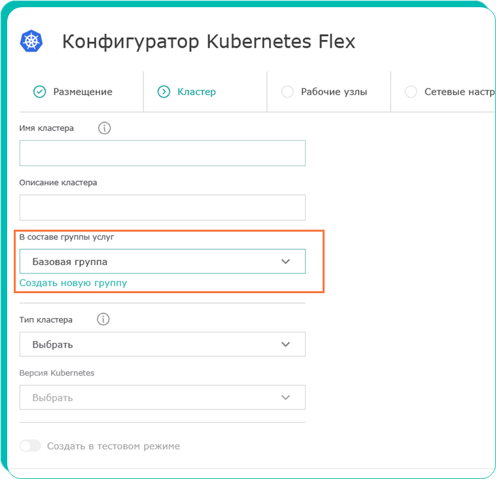Focus the Имя кластера input field

click(162, 153)
